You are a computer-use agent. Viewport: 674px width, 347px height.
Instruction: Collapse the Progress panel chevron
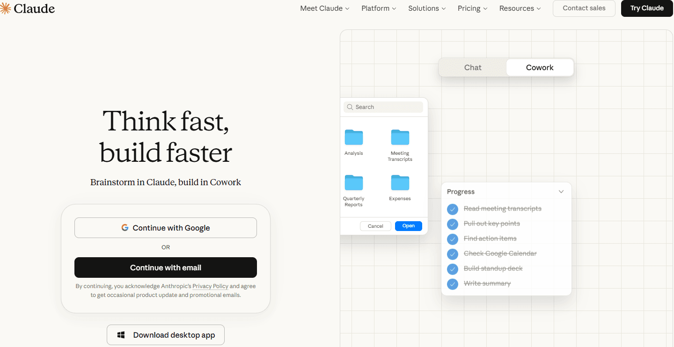pos(561,192)
